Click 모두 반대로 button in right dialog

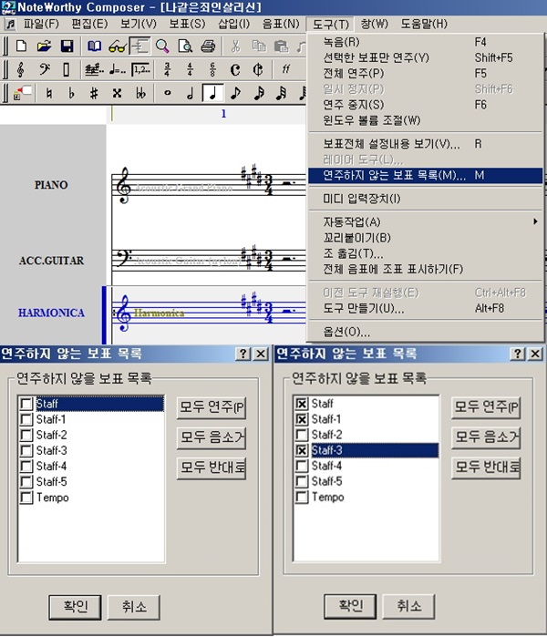[486, 468]
